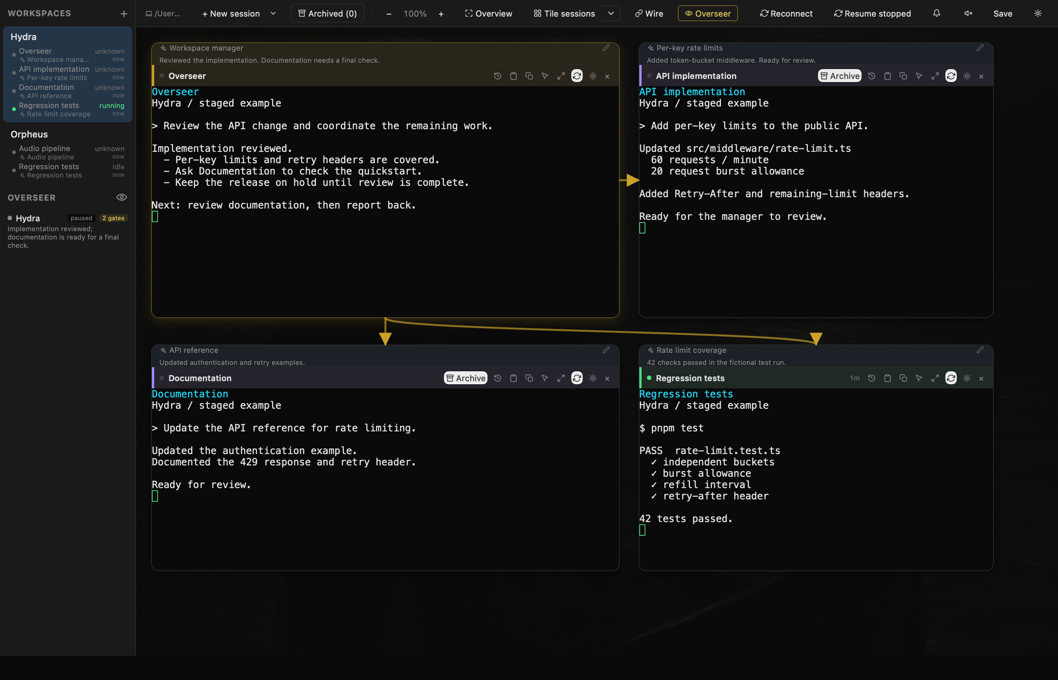Image resolution: width=1058 pixels, height=680 pixels.
Task: Archive the API implementation session
Action: (x=840, y=76)
